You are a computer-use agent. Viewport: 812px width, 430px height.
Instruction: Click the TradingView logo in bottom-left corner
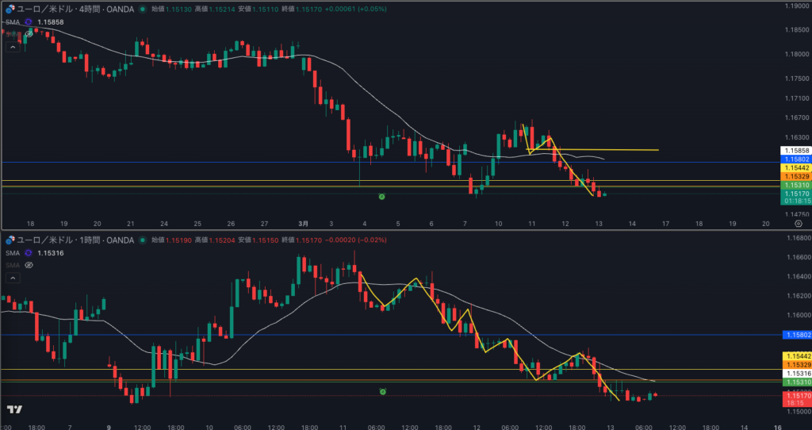tap(13, 409)
